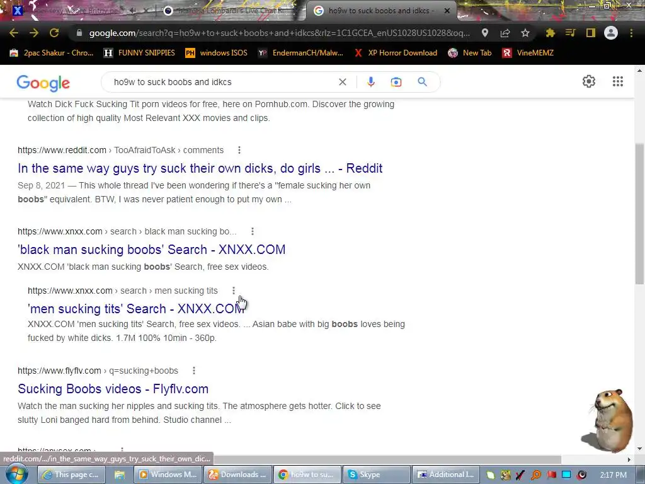Bookmark this page with the star icon
The width and height of the screenshot is (645, 484).
point(525,33)
